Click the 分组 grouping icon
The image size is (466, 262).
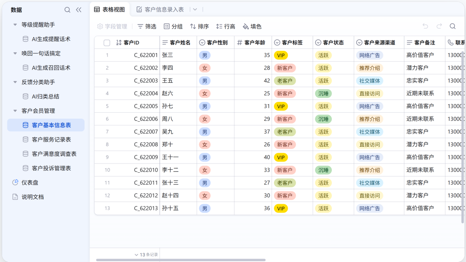point(167,26)
